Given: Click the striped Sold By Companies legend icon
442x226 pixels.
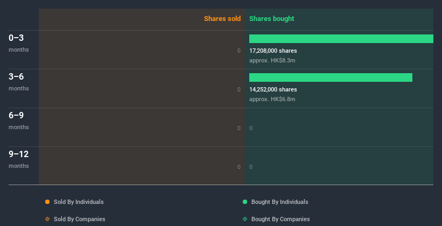Looking at the screenshot, I should tap(47, 219).
